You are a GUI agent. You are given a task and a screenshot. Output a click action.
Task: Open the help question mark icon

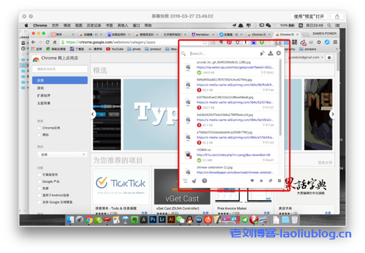[x=204, y=181]
